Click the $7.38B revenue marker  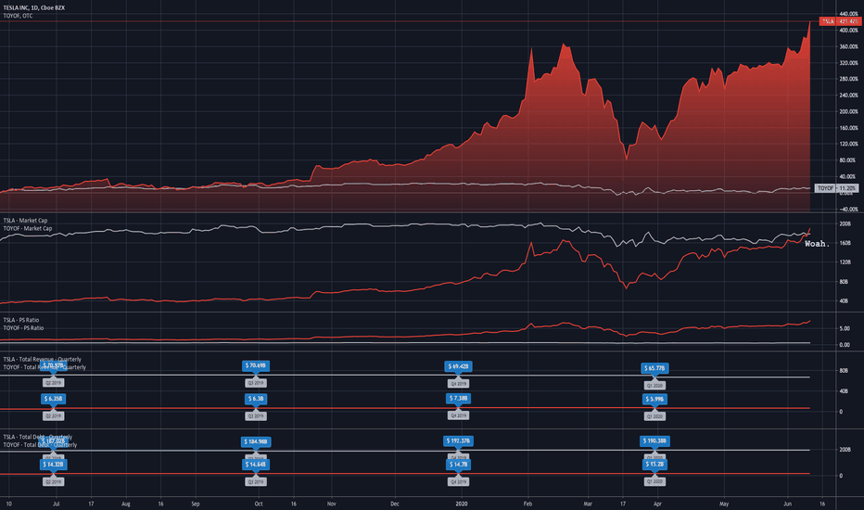point(459,398)
